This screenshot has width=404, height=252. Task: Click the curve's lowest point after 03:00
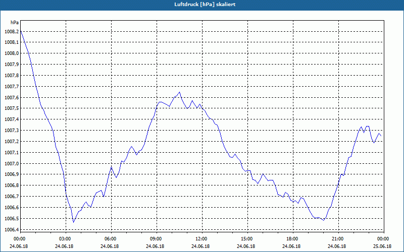click(73, 222)
